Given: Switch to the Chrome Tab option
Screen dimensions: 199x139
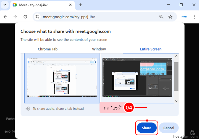Looking at the screenshot, I should click(x=48, y=49).
